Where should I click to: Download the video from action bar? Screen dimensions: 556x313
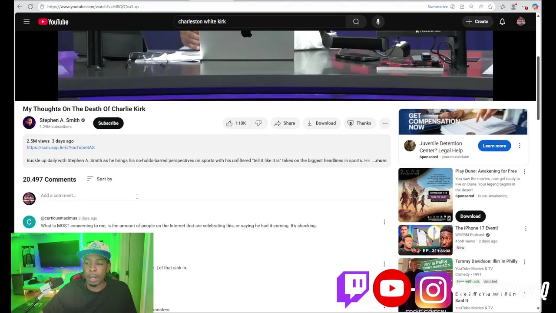tap(321, 123)
